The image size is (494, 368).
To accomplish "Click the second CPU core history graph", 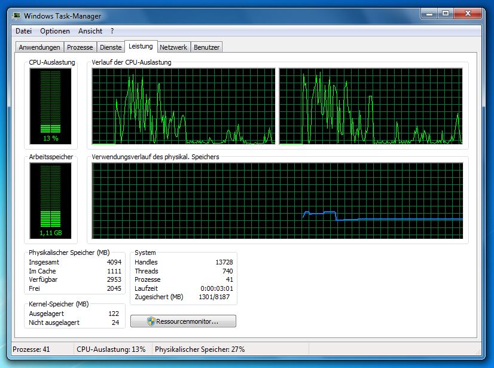I will click(371, 107).
